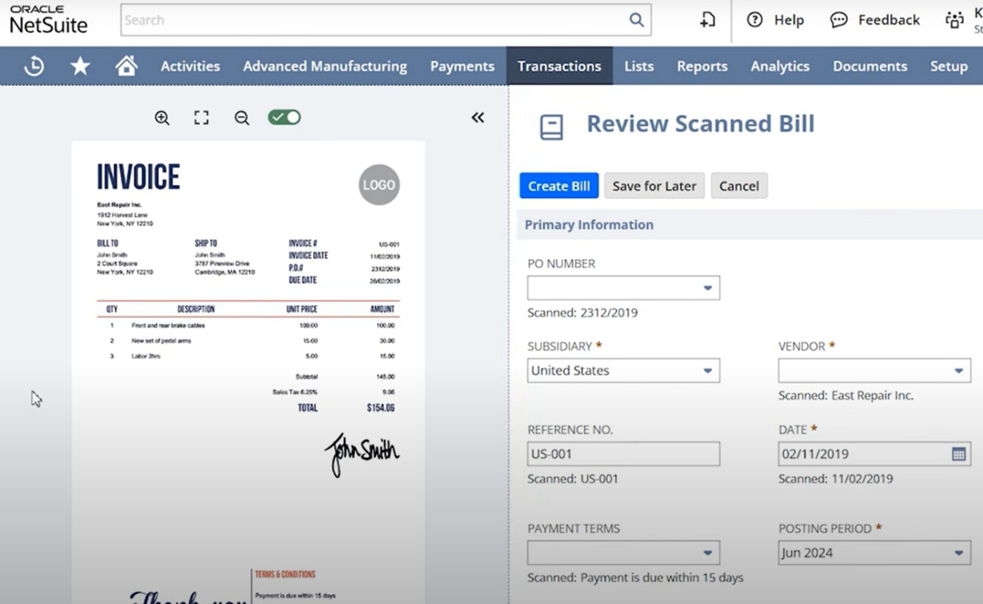Fit the invoice to screen
Viewport: 983px width, 604px height.
tap(201, 118)
